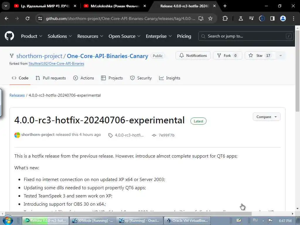Bookmark this page with the star icon

[210, 18]
